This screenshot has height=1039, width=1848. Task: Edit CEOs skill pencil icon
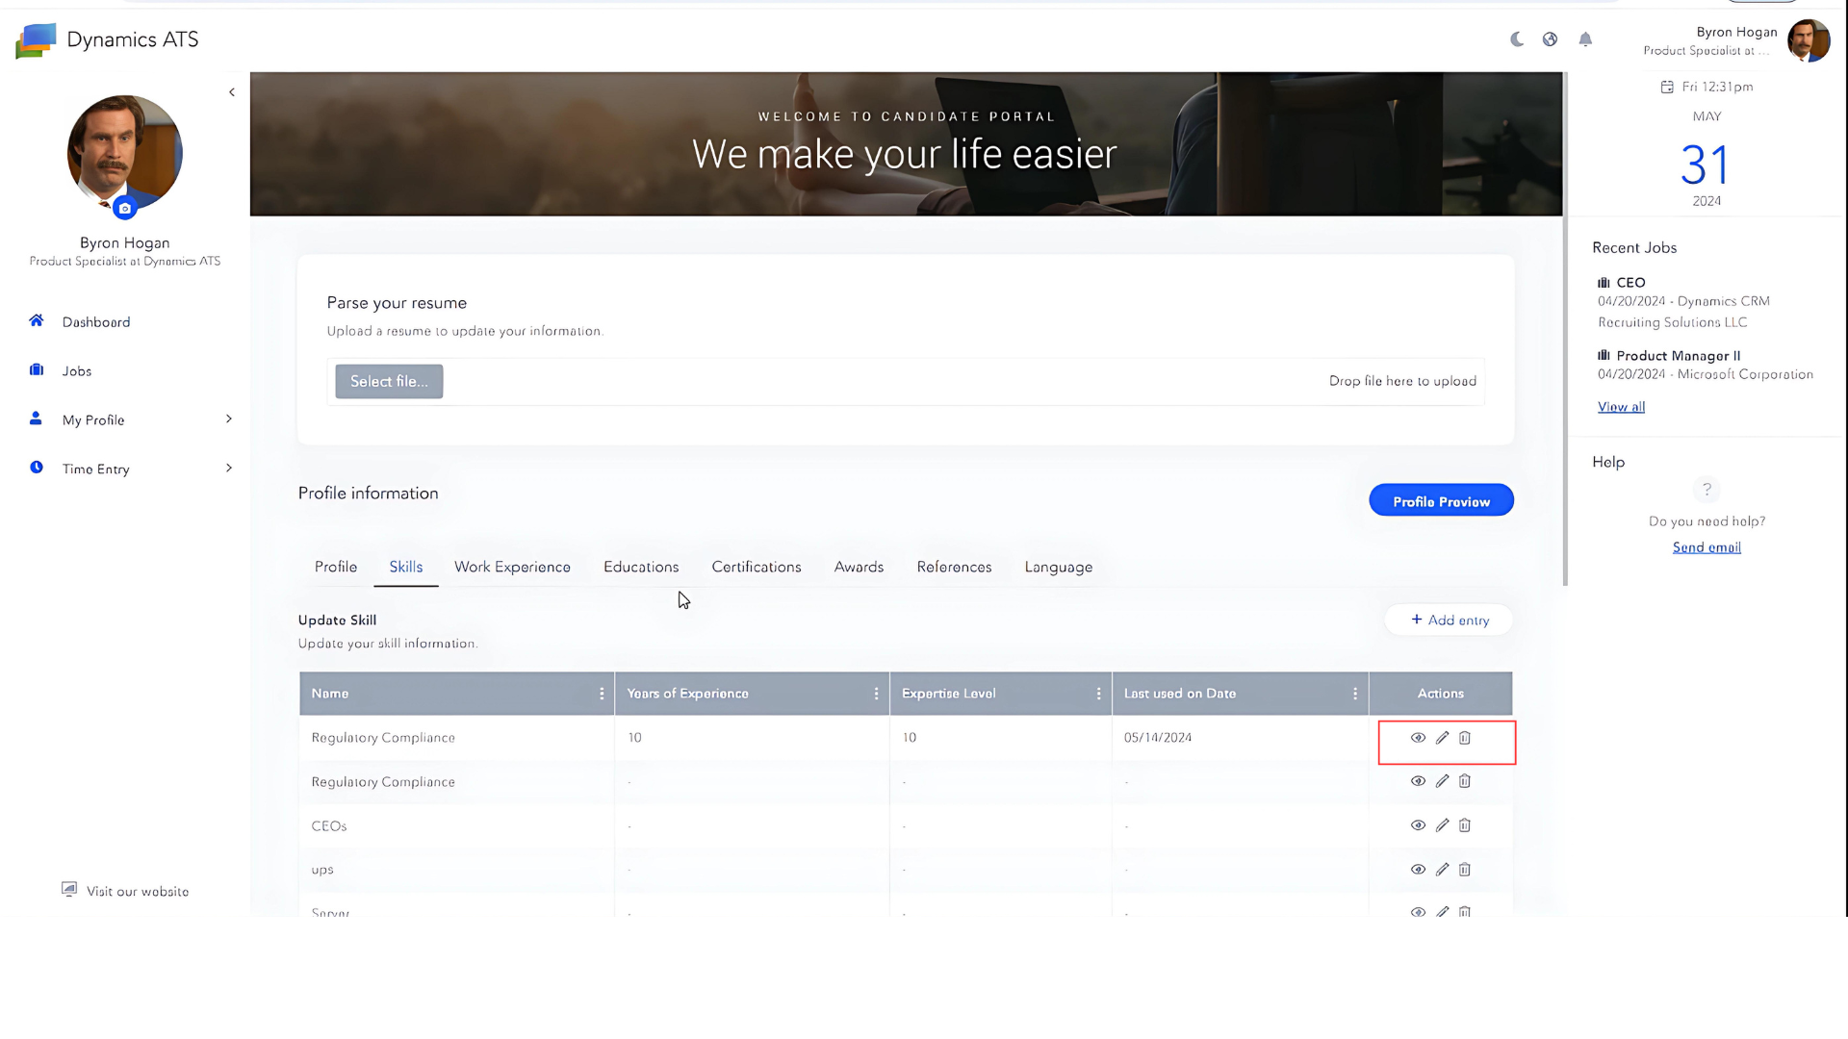pos(1442,825)
